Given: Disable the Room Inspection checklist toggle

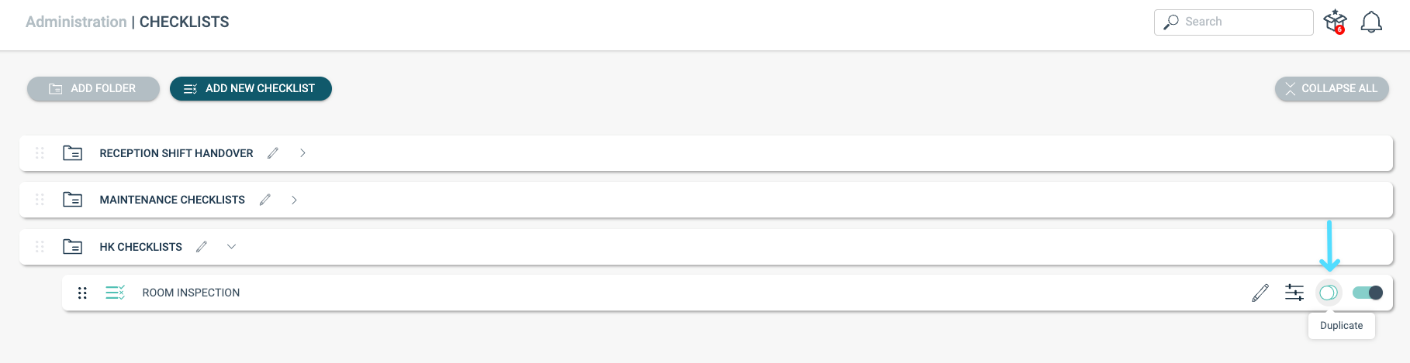Looking at the screenshot, I should tap(1367, 293).
